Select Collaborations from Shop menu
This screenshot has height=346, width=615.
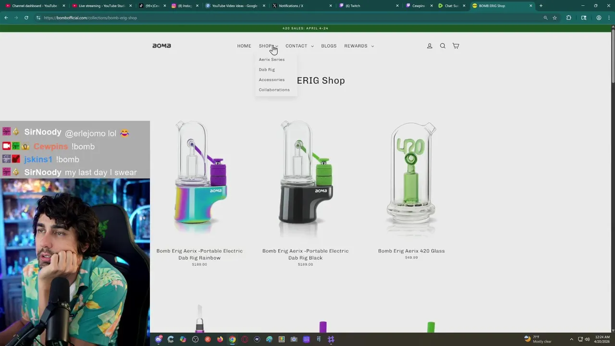pyautogui.click(x=274, y=90)
